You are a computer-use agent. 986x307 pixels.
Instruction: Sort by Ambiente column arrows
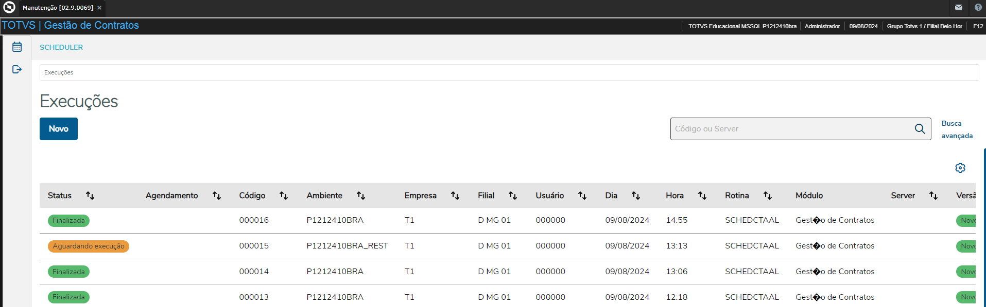361,196
